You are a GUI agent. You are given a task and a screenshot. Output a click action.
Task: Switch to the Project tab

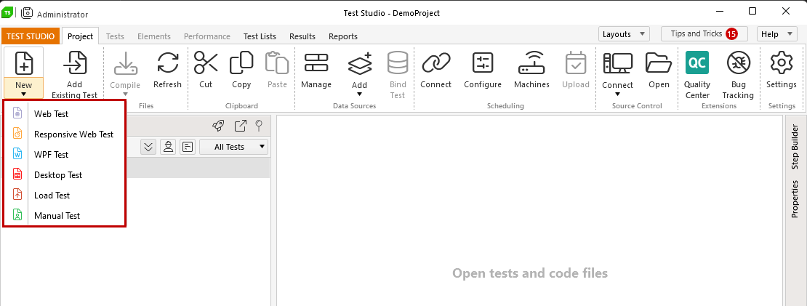pos(80,36)
